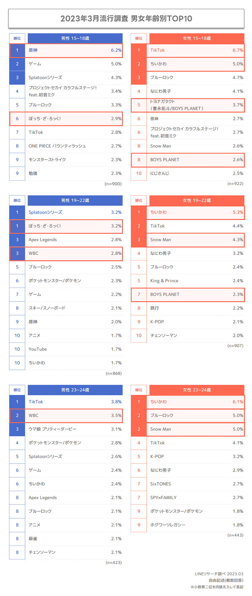Open the ONE PIECE バウンティラッシュ entry
The image size is (252, 596).
pyautogui.click(x=57, y=146)
